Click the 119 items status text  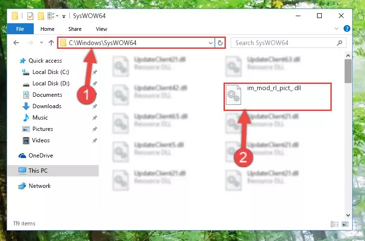(24, 223)
